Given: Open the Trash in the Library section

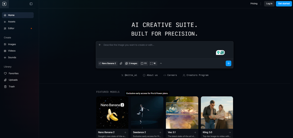Looking at the screenshot, I should tap(11, 86).
